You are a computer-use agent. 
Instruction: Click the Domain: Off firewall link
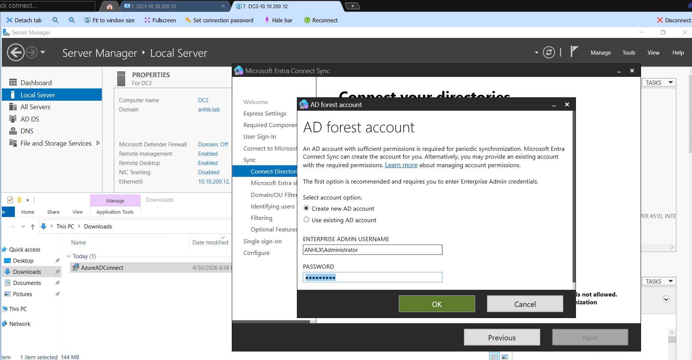[x=213, y=145]
